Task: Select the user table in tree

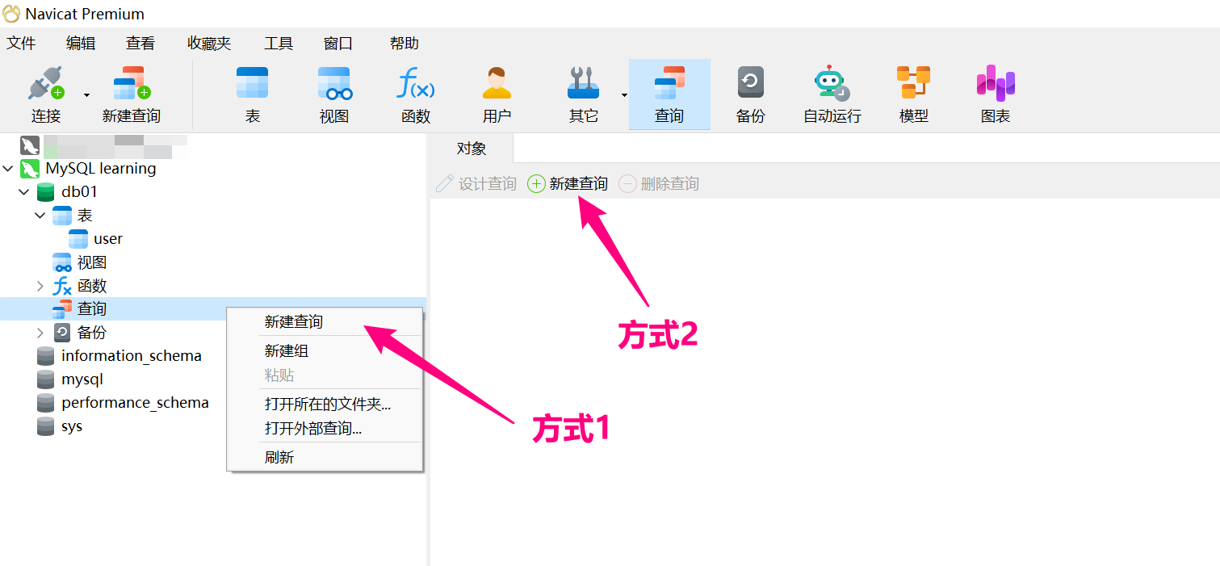Action: (x=107, y=239)
